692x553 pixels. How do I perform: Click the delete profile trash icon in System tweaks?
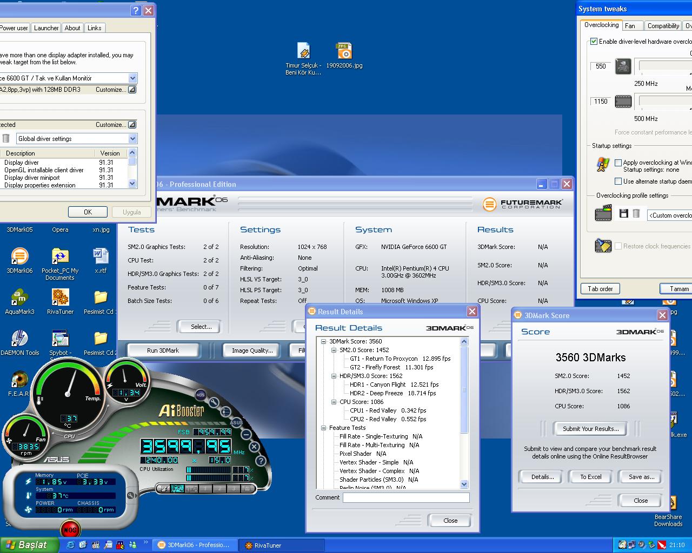(x=636, y=214)
